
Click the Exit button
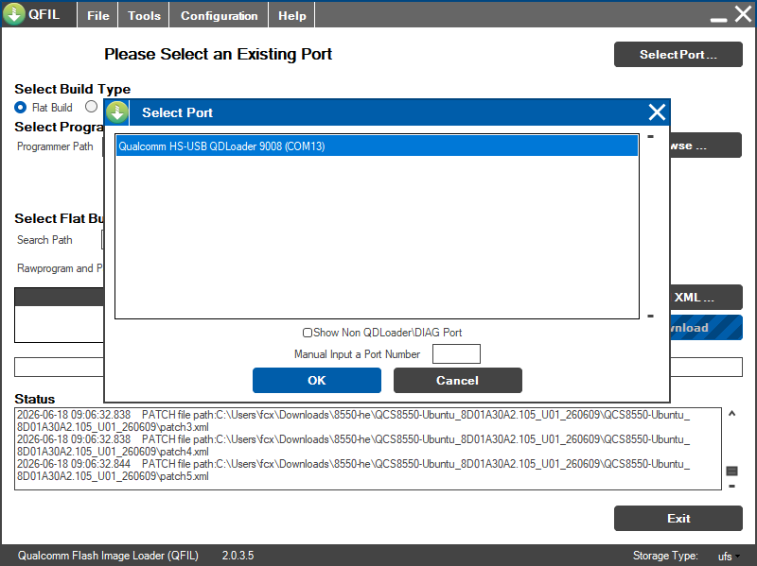pyautogui.click(x=678, y=518)
